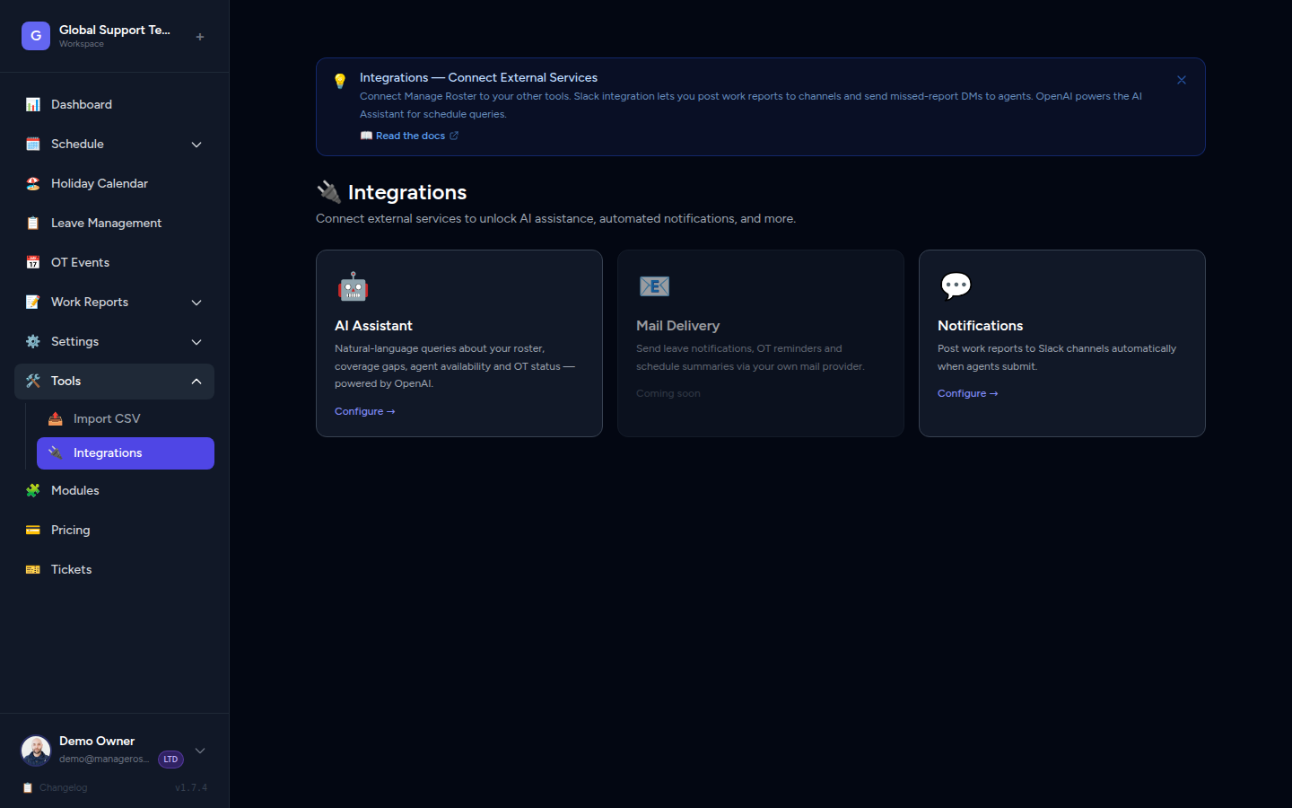Click the Tickets ticket icon
Image resolution: width=1292 pixels, height=808 pixels.
(33, 569)
